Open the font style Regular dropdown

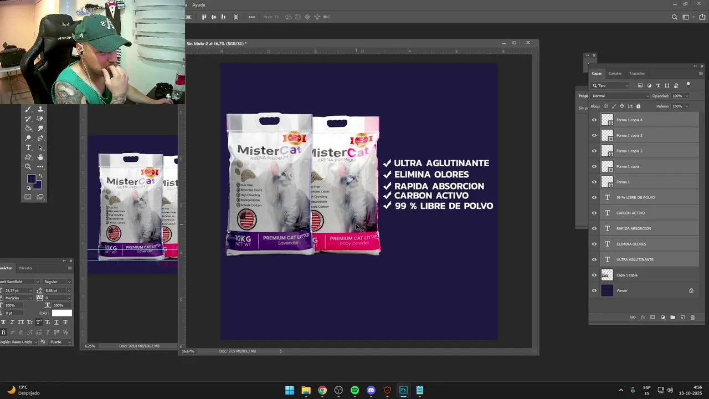click(x=58, y=282)
